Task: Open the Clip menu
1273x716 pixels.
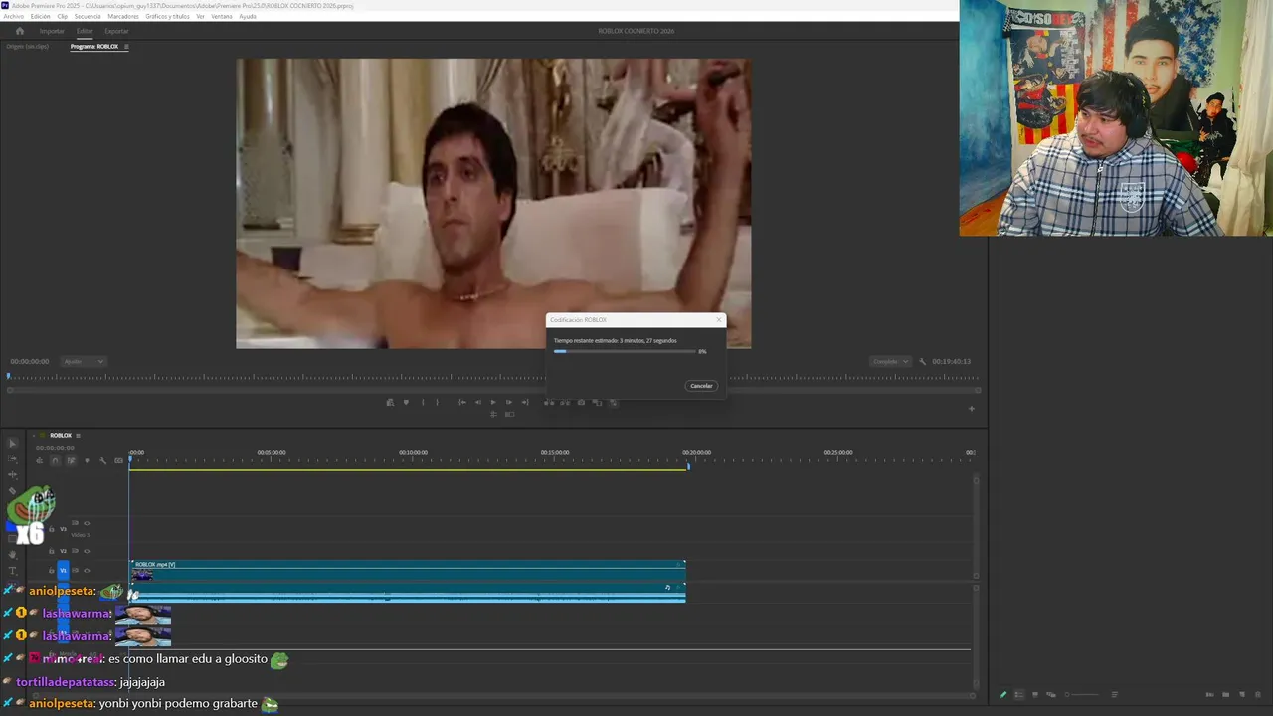Action: coord(63,16)
